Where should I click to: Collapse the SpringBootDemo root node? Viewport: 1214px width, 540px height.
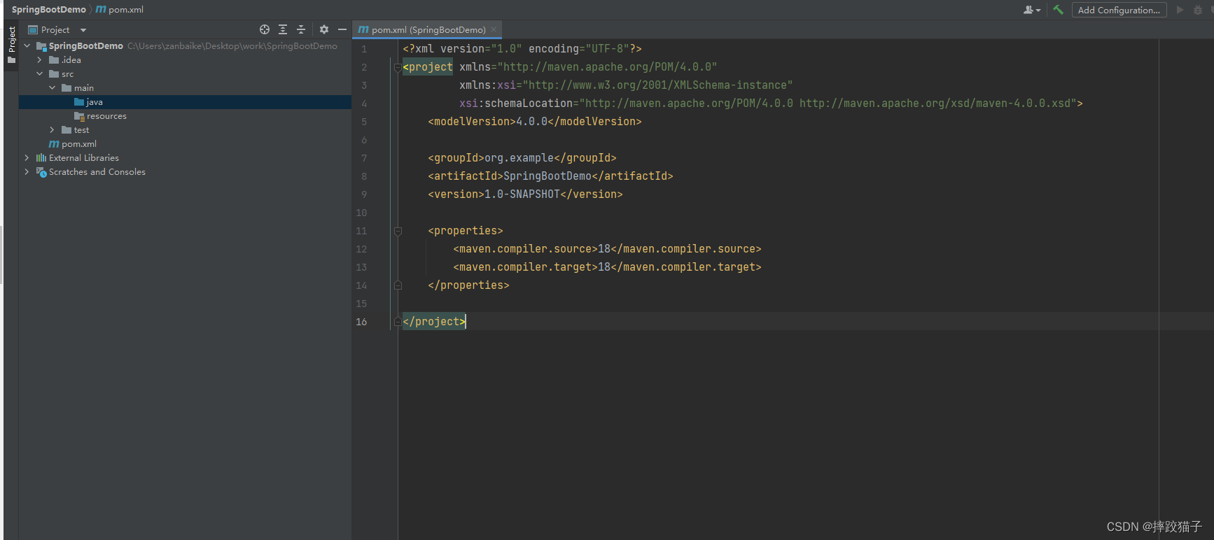[x=27, y=45]
